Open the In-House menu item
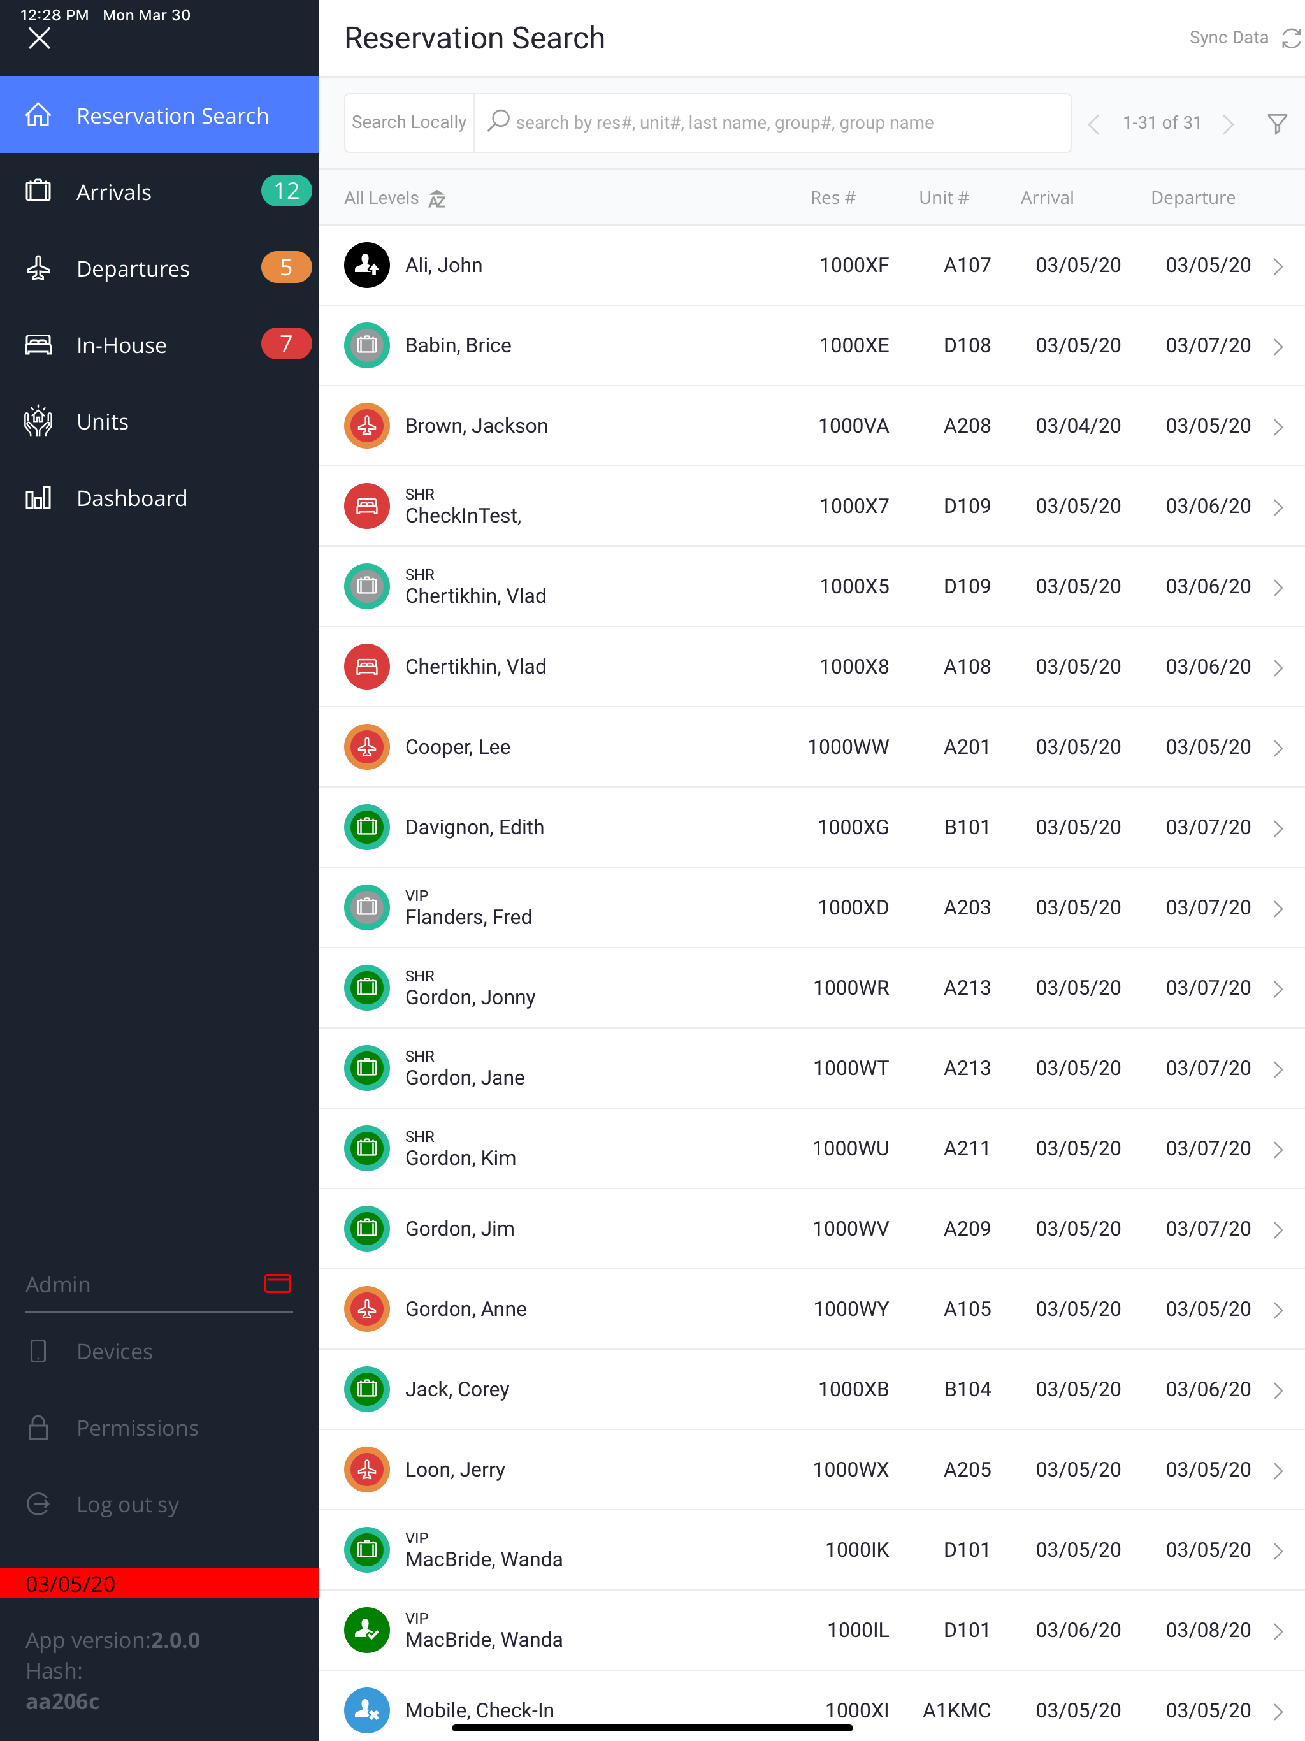 point(159,344)
